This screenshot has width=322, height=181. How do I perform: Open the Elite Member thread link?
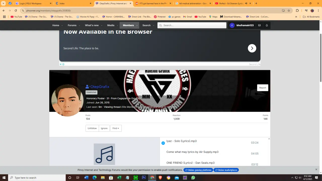tap(149, 107)
